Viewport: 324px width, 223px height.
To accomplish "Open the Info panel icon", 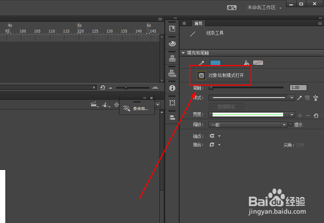I will pyautogui.click(x=172, y=88).
